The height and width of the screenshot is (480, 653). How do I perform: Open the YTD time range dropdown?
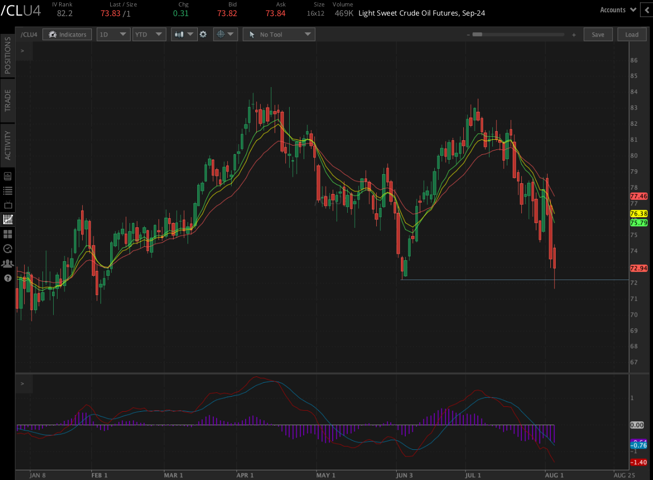point(150,34)
